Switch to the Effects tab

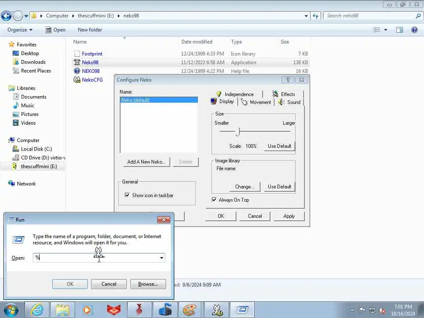pos(283,94)
